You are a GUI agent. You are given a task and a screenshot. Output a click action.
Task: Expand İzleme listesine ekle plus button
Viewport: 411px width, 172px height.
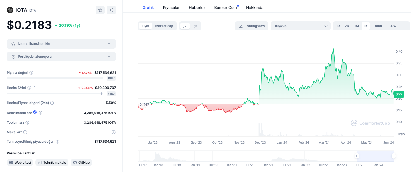(109, 44)
